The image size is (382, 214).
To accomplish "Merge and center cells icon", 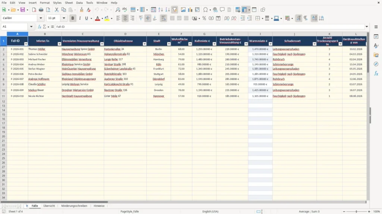I will [172, 18].
